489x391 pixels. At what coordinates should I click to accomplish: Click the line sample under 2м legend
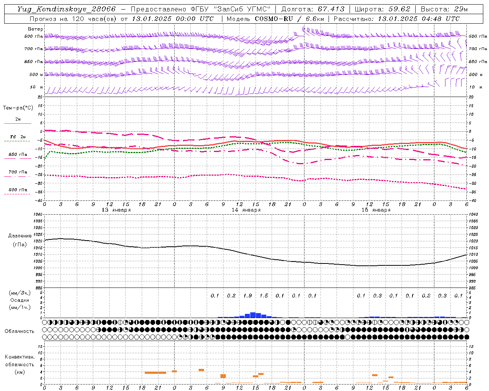[x=17, y=123]
